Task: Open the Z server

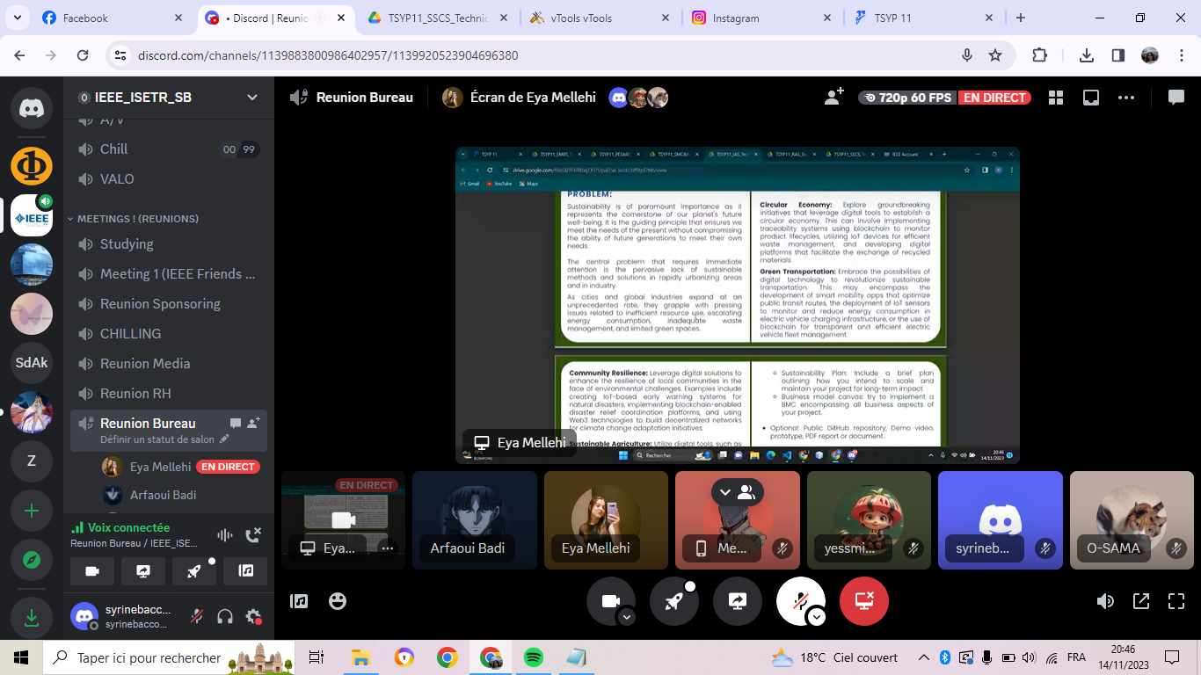Action: pyautogui.click(x=32, y=461)
